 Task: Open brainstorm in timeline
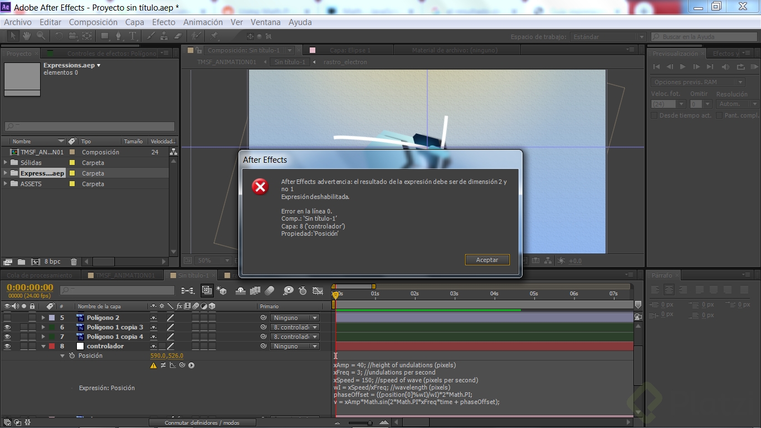point(288,290)
